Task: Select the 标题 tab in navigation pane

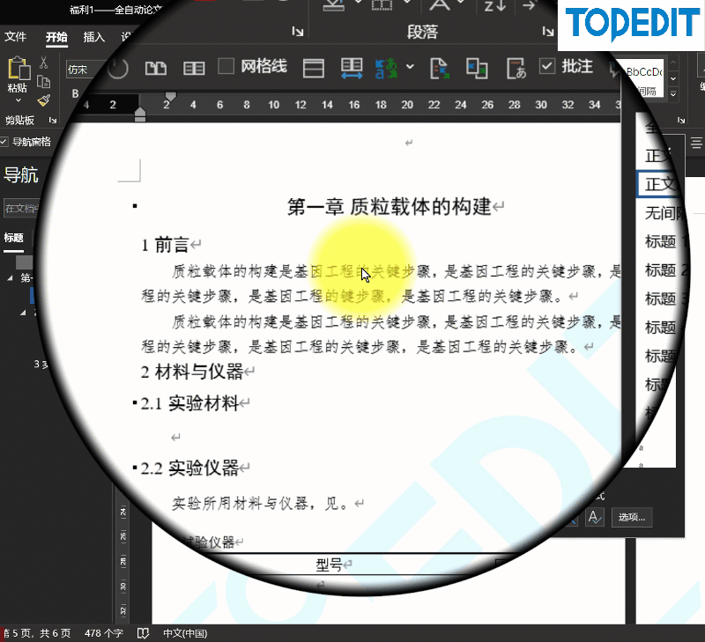Action: 13,237
